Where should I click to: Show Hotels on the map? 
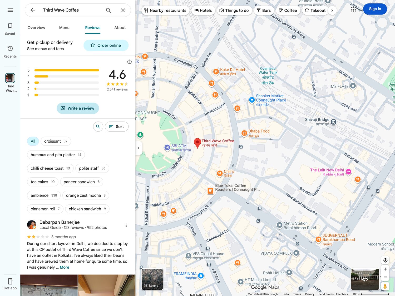203,11
